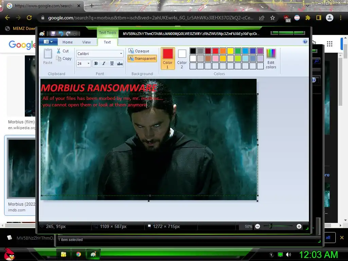Click Copy in the Clipboard group
348x261 pixels.
[x=64, y=58]
